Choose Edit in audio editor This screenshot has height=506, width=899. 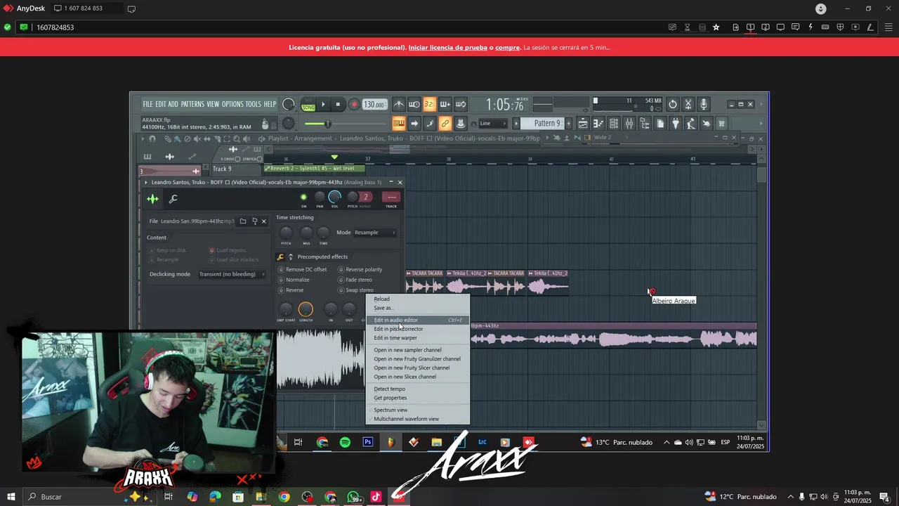418,320
